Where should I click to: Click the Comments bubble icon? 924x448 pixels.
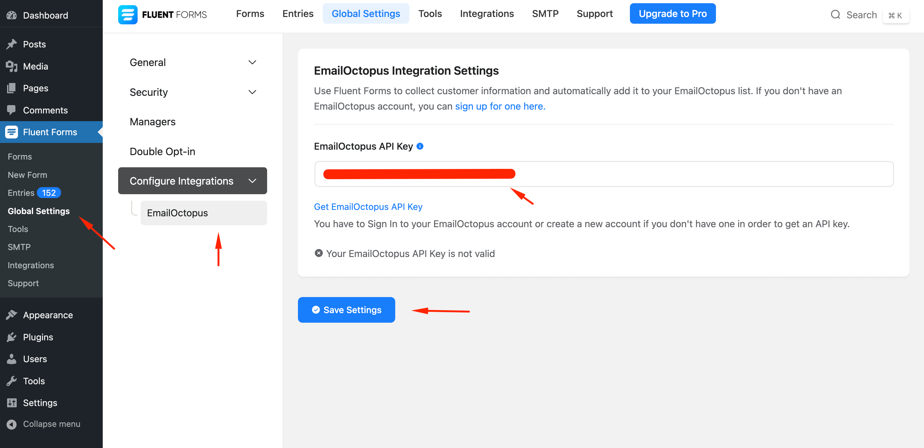[x=12, y=110]
